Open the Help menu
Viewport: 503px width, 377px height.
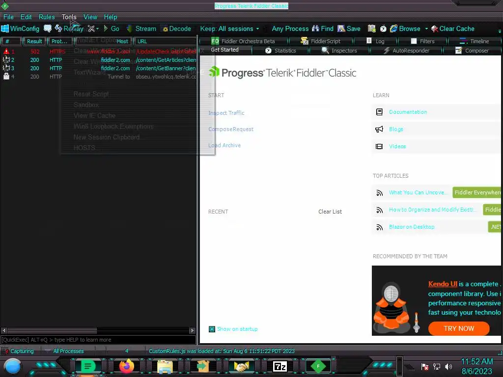pyautogui.click(x=111, y=17)
